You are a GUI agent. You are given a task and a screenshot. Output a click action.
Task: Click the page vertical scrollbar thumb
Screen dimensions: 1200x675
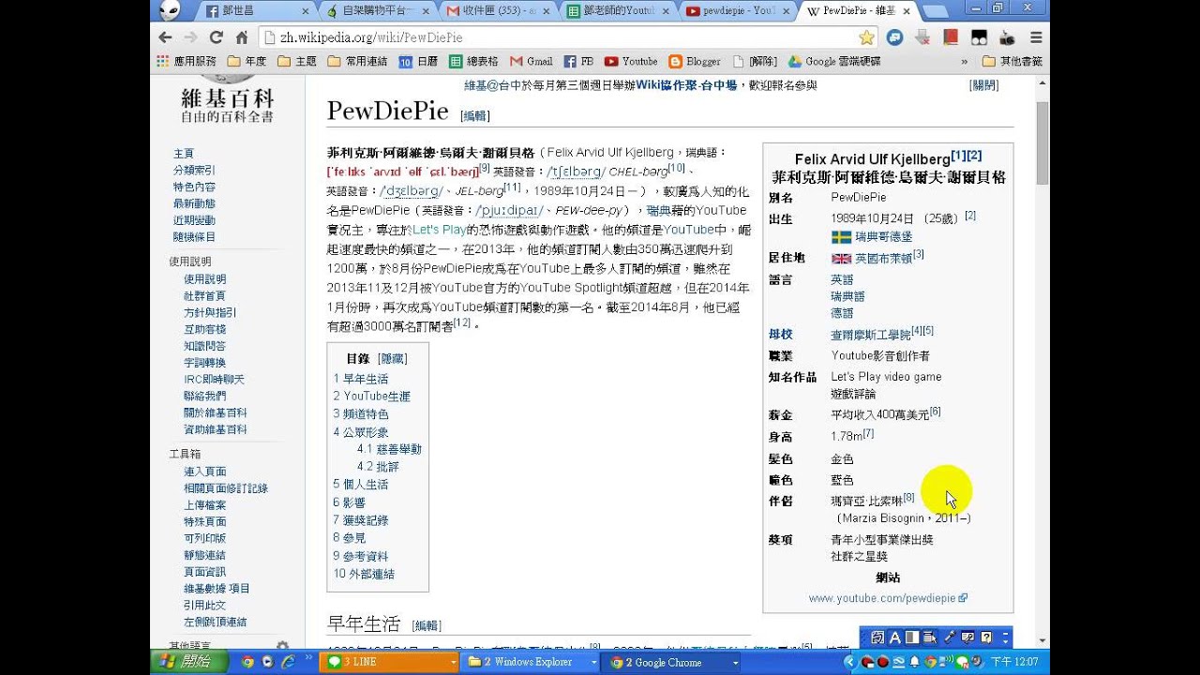[x=1042, y=143]
